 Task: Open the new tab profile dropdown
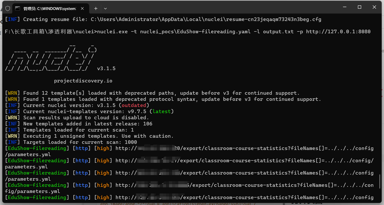tap(105, 8)
